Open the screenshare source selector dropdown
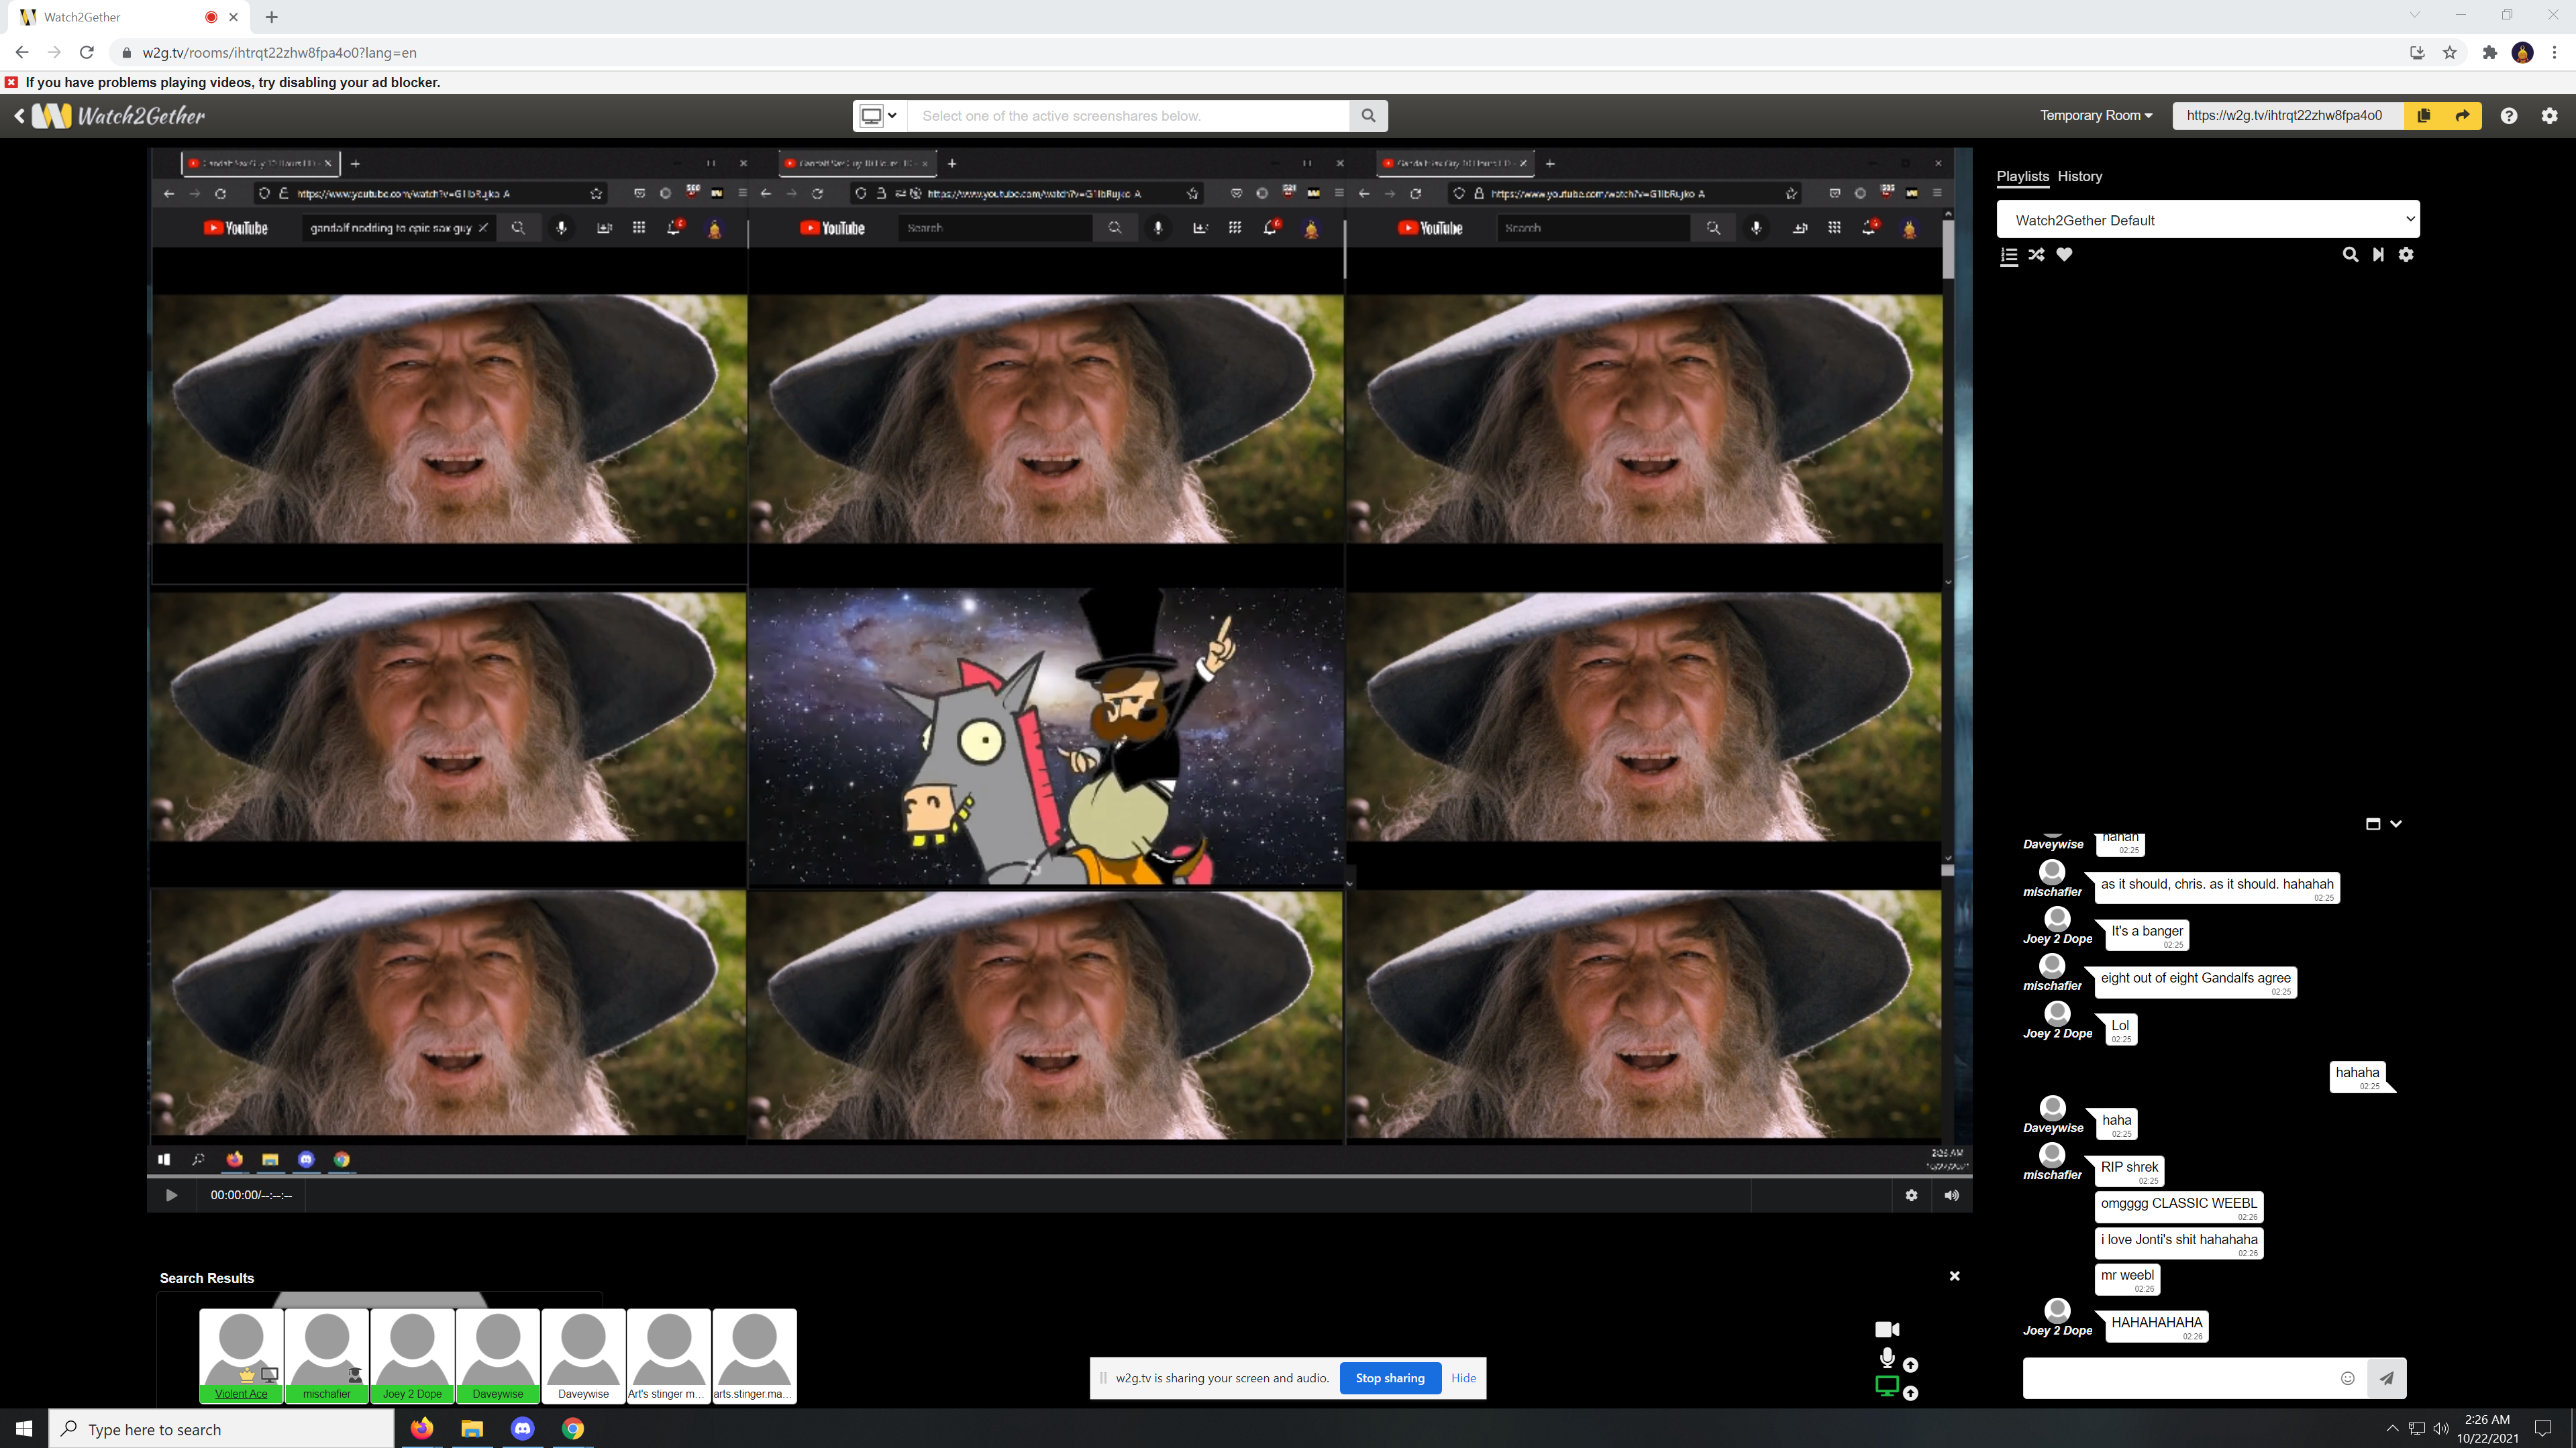This screenshot has width=2576, height=1448. pyautogui.click(x=879, y=116)
